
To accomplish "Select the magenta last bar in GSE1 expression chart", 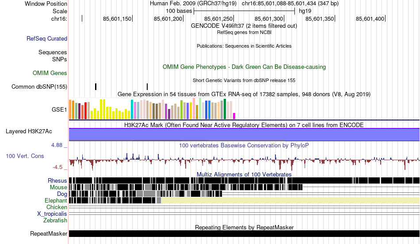I will (234, 116).
